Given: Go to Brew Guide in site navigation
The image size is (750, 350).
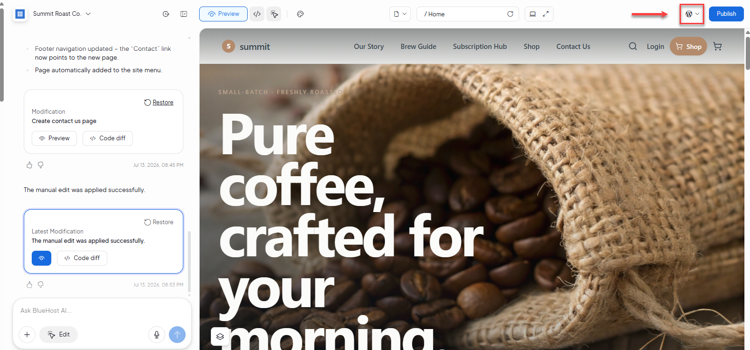Looking at the screenshot, I should (418, 47).
